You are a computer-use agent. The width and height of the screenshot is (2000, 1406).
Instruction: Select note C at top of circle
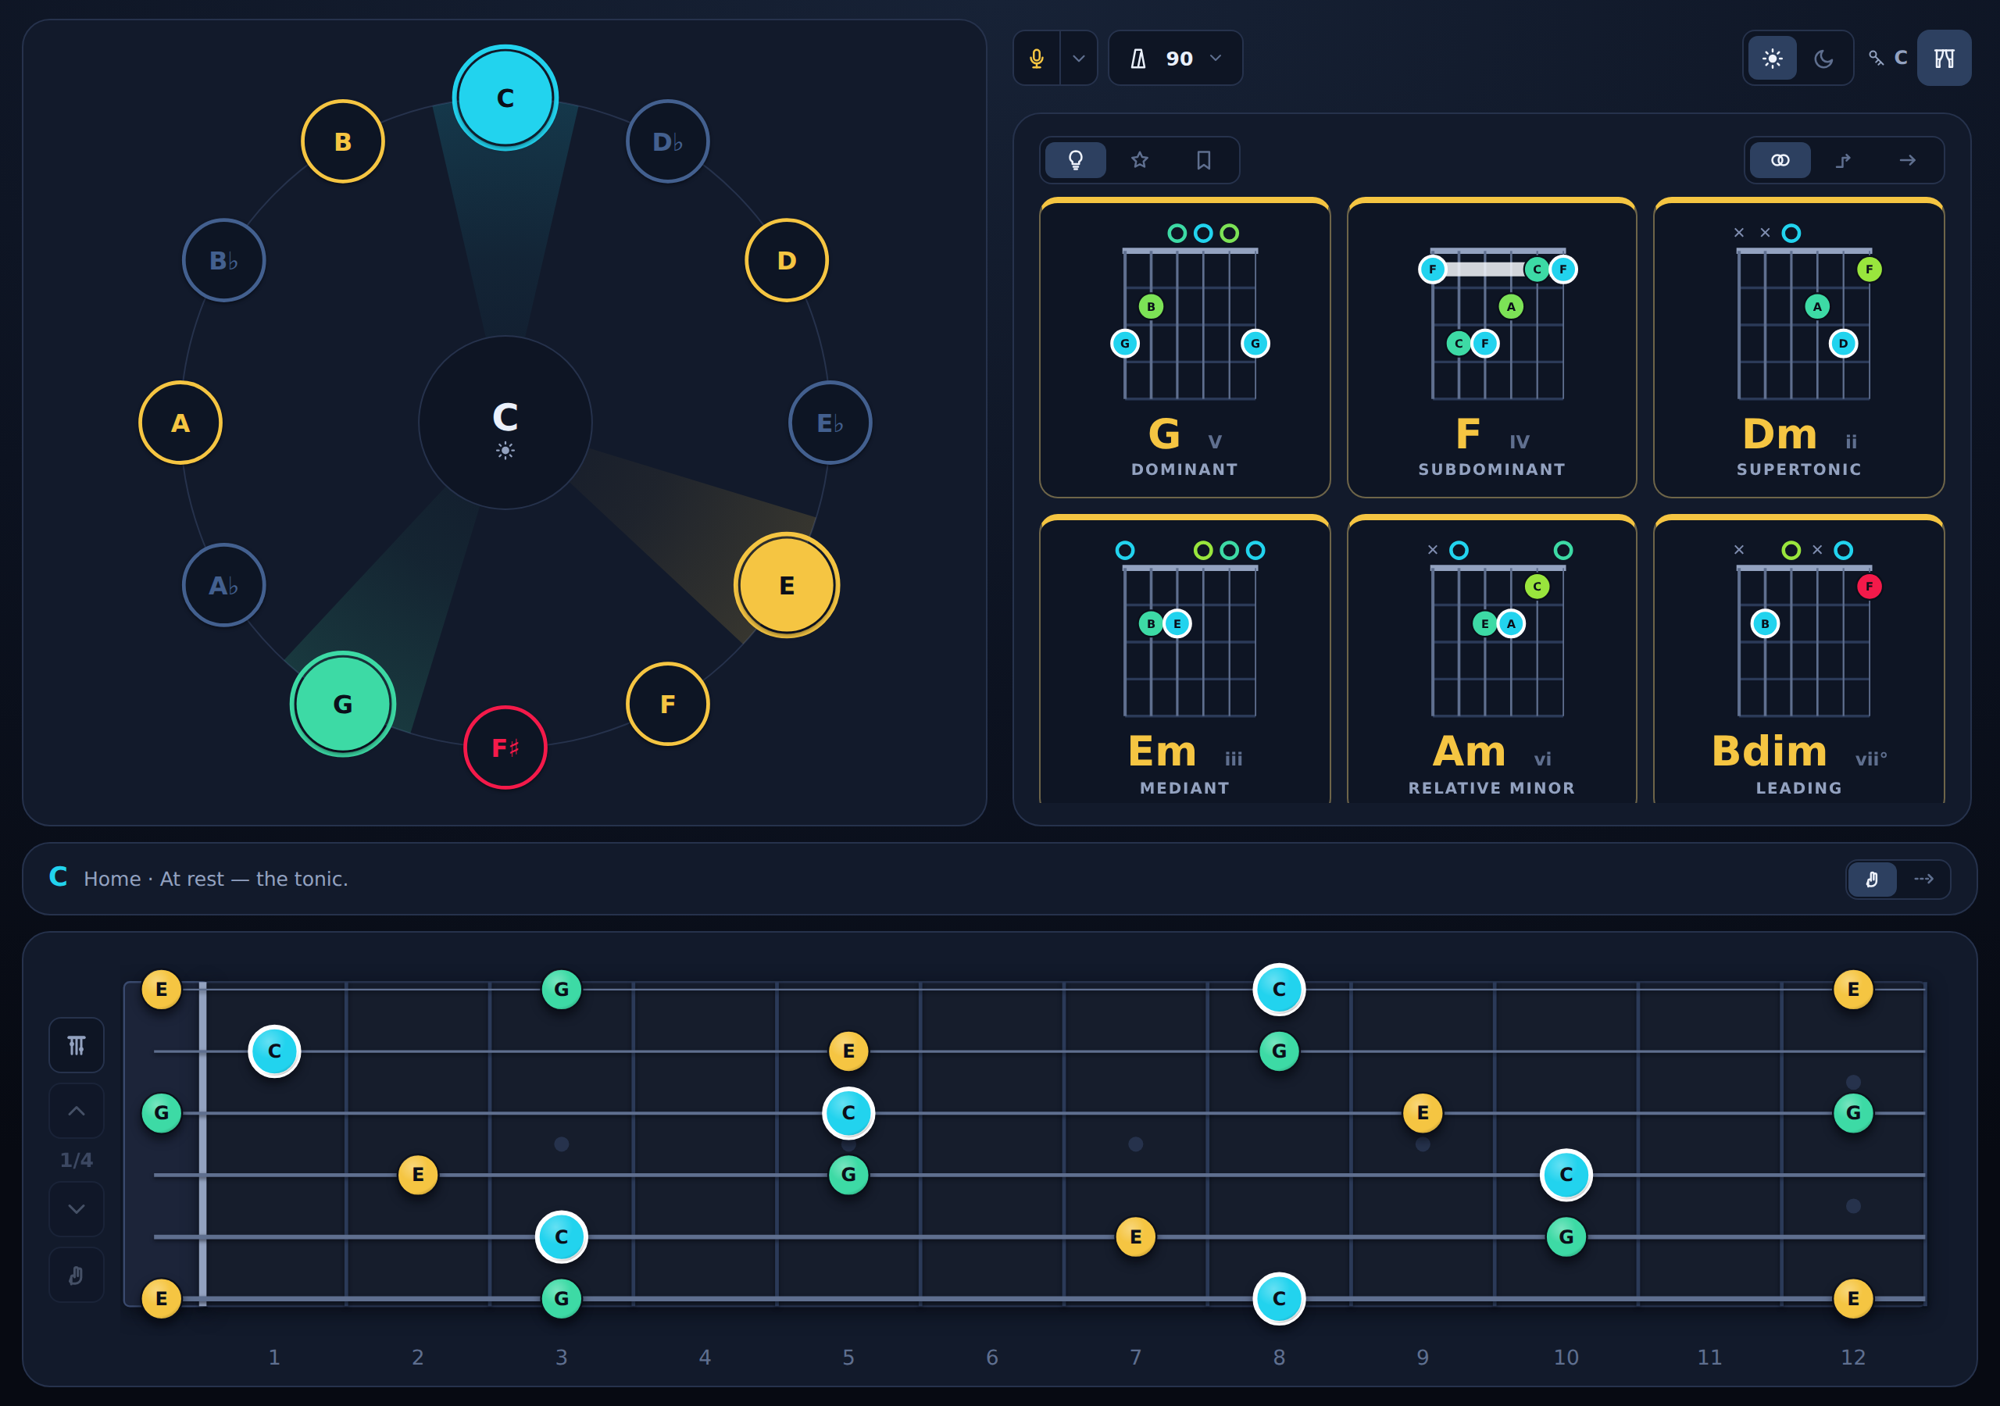(x=505, y=98)
